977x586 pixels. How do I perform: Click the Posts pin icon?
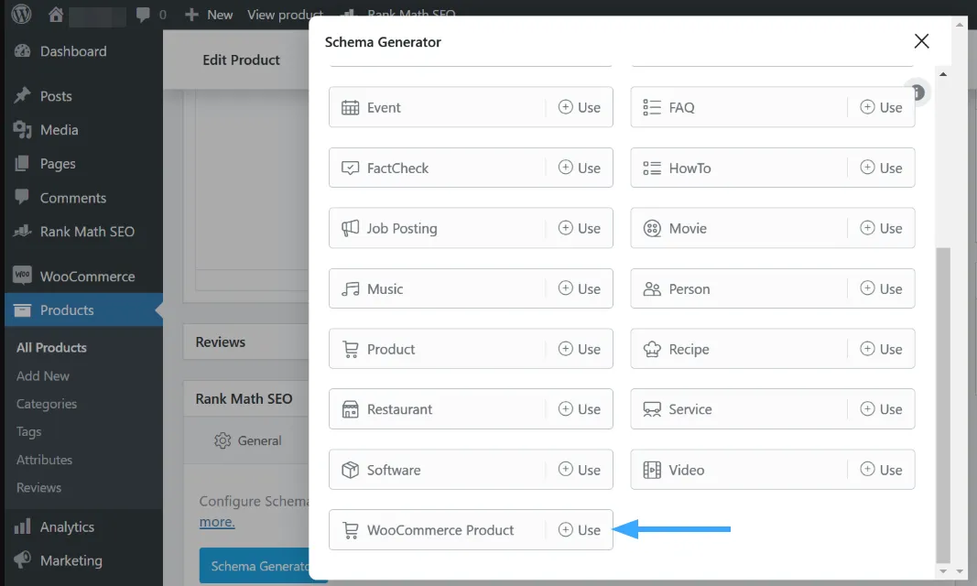pyautogui.click(x=22, y=96)
